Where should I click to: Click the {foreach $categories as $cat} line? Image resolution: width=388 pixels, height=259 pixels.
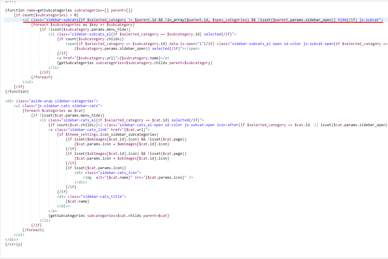click(x=54, y=111)
